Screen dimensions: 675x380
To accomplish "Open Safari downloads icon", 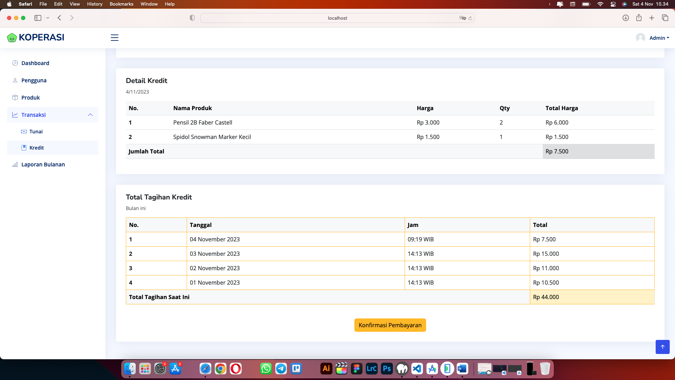I will (625, 18).
